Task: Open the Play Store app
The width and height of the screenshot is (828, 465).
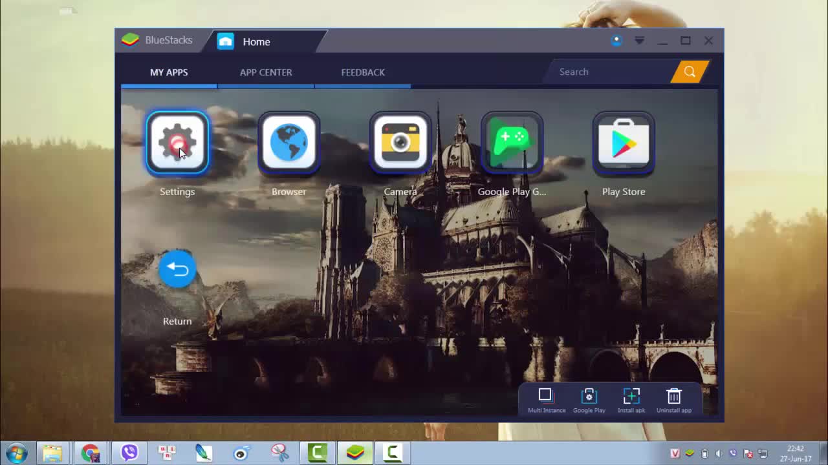Action: [x=624, y=143]
